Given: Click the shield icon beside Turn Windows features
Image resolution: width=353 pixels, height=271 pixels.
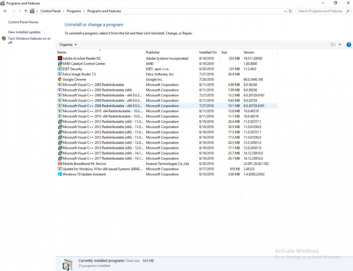Looking at the screenshot, I should click(4, 38).
